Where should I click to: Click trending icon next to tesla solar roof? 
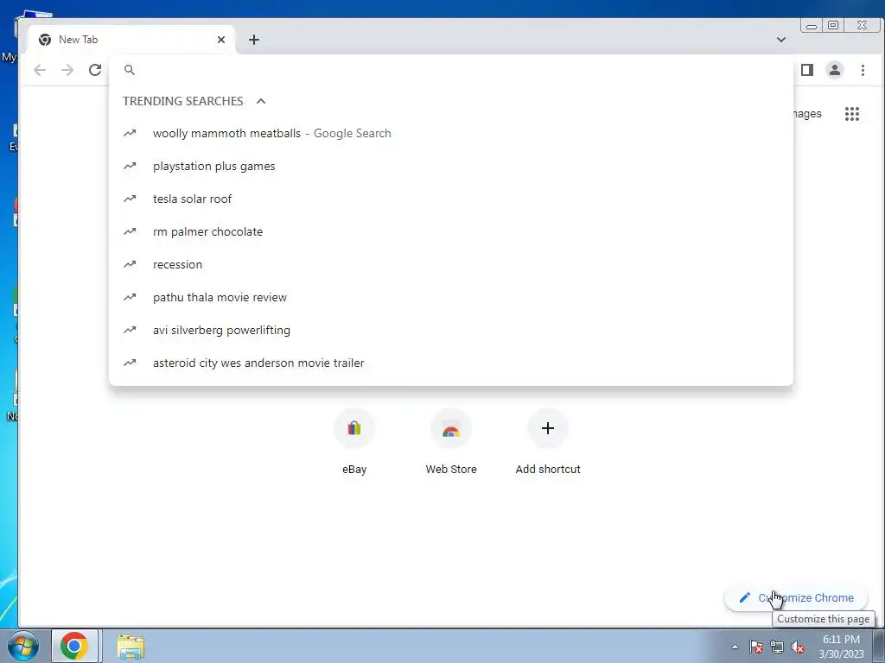click(130, 199)
